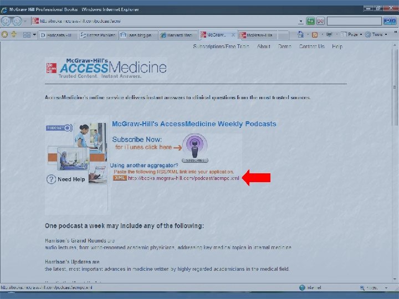Viewport: 399px width, 299px height.
Task: Close the active McGraw tab
Action: tap(233, 35)
